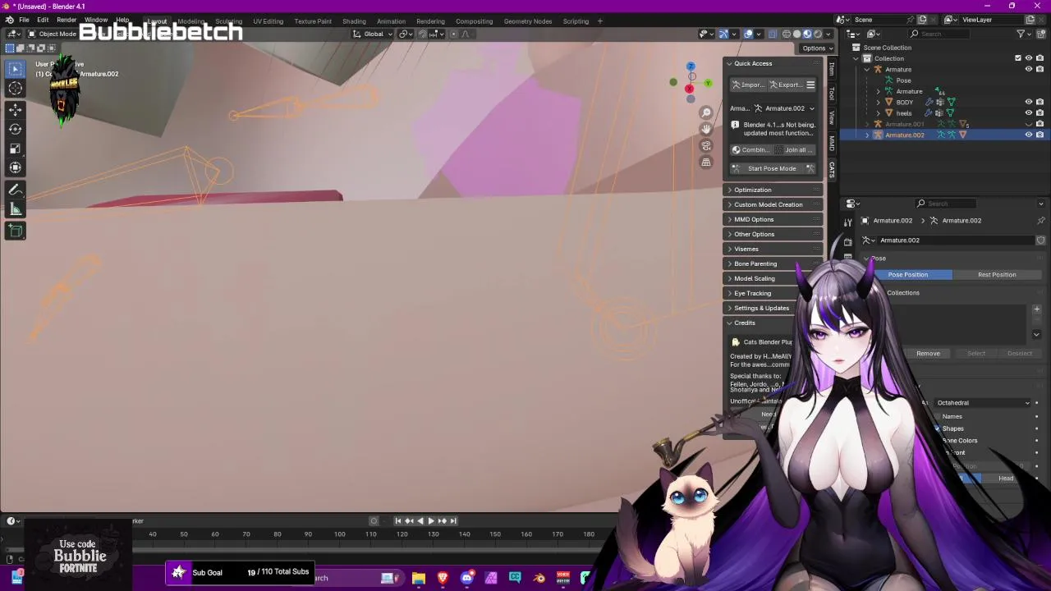Screen dimensions: 1051x591
Task: Open the Render menu
Action: click(67, 20)
